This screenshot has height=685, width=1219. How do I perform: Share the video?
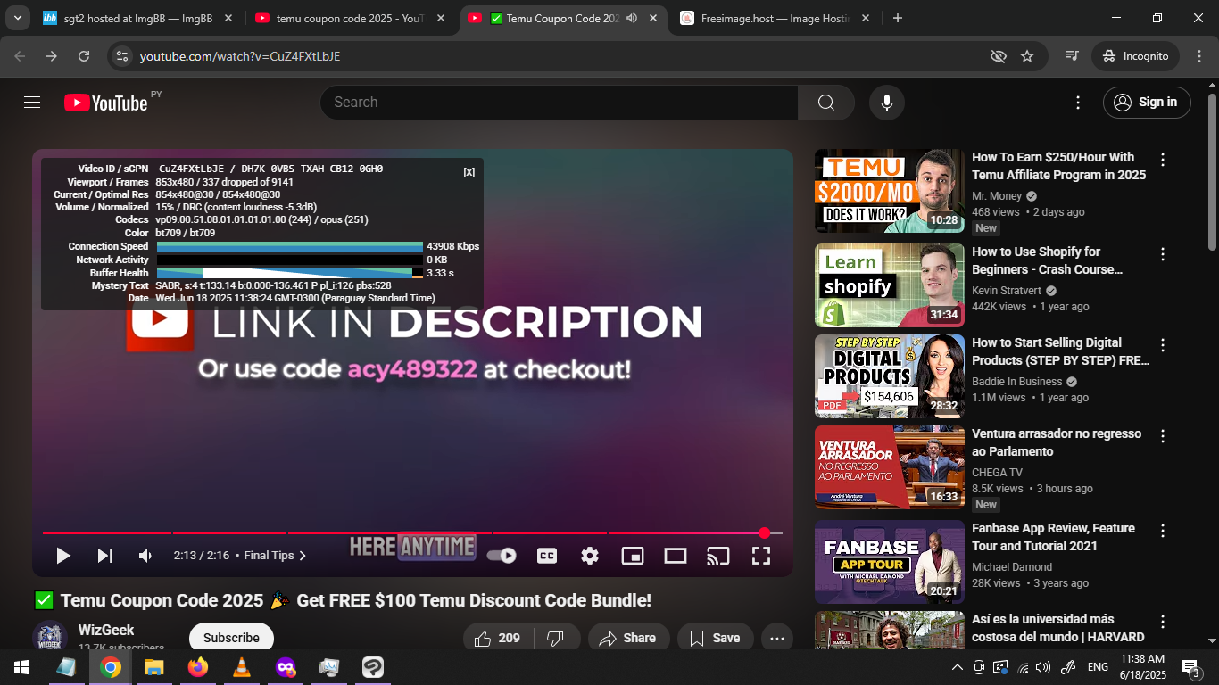point(629,638)
